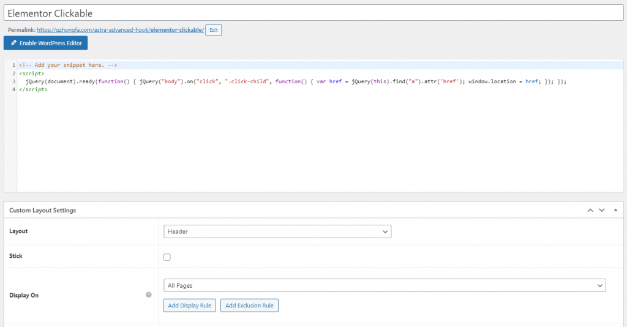Click the empty code editor area below line 4
Screen dimensions: 627x327
point(320,144)
